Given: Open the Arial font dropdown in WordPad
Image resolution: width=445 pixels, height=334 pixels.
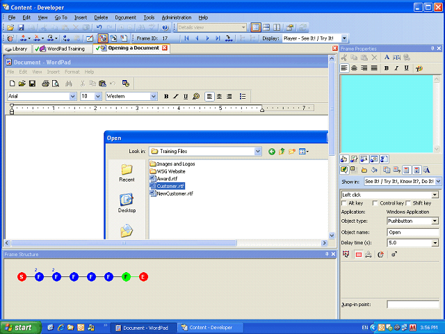Looking at the screenshot, I should pyautogui.click(x=72, y=96).
